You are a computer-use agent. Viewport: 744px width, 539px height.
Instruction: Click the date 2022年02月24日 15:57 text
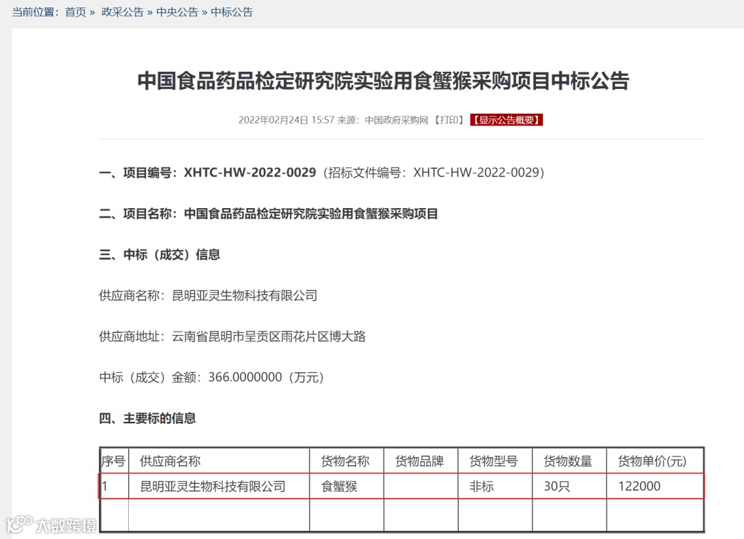[x=286, y=120]
